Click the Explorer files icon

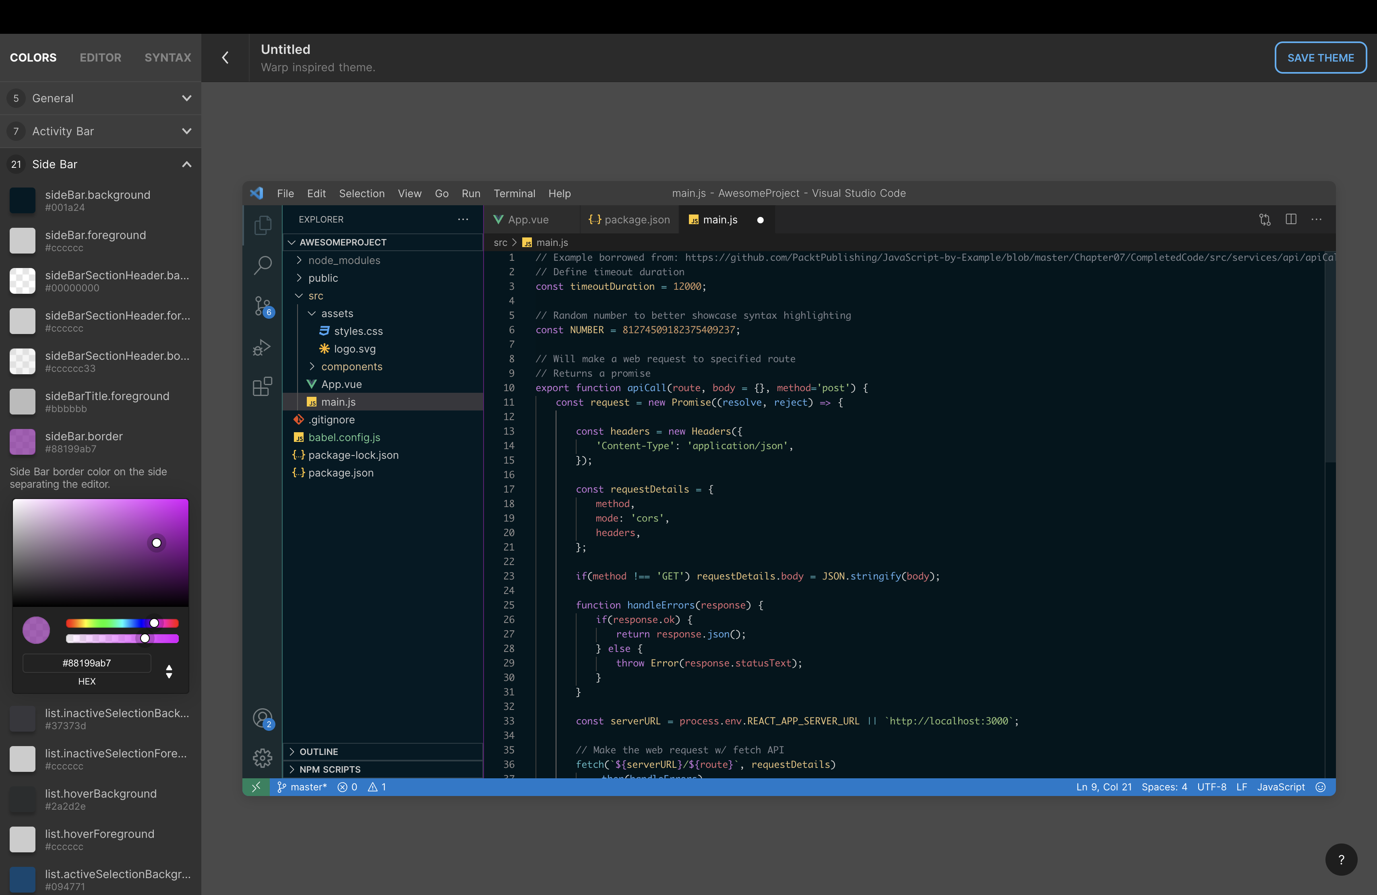[263, 225]
